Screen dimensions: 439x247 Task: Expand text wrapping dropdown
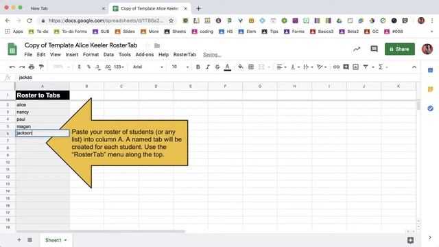click(308, 67)
